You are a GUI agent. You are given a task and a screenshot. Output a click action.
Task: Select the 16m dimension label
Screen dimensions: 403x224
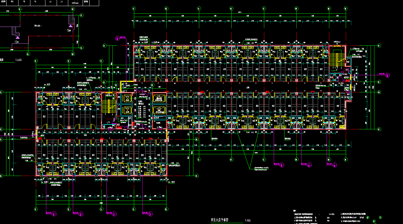coord(69,30)
